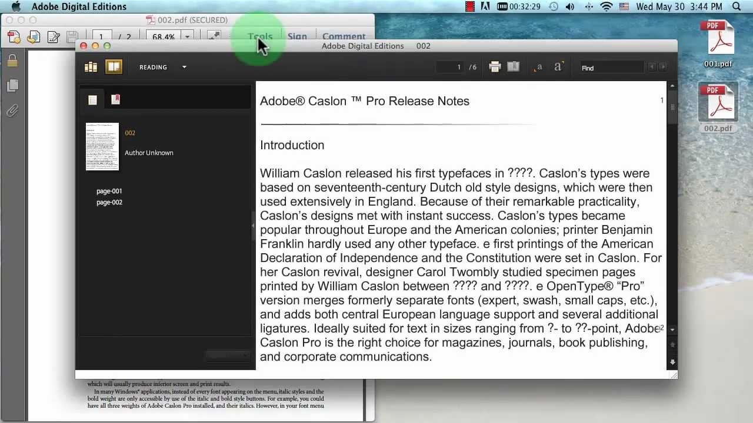Open attachments paperclip icon in Acrobat sidebar
Viewport: 753px width, 423px height.
[x=12, y=110]
